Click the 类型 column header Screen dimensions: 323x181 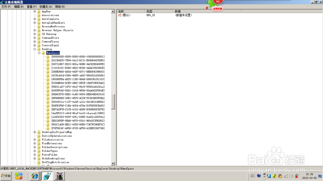click(159, 11)
